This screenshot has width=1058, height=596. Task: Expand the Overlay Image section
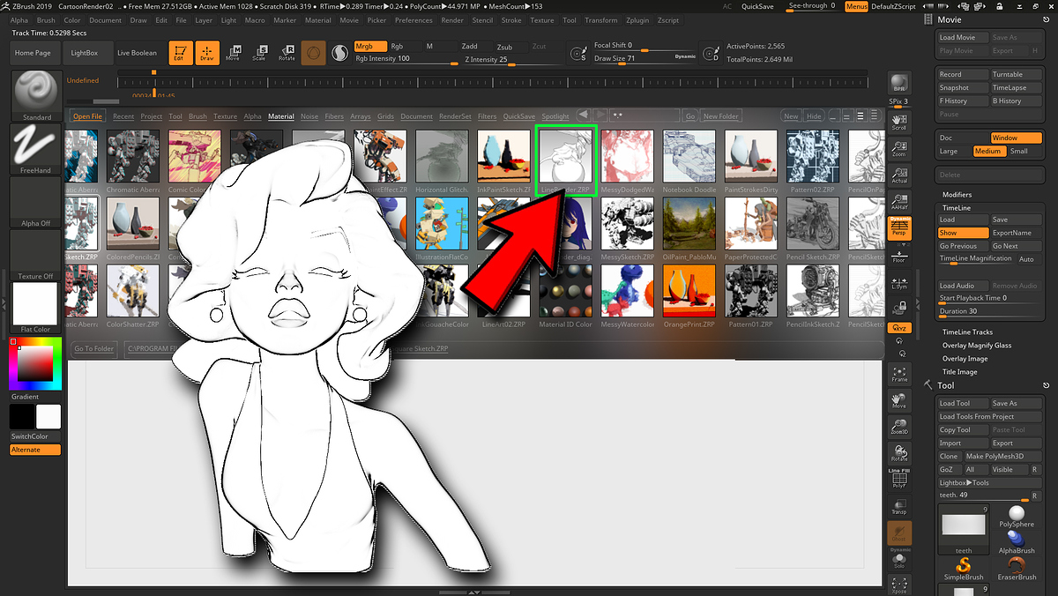[x=965, y=359]
